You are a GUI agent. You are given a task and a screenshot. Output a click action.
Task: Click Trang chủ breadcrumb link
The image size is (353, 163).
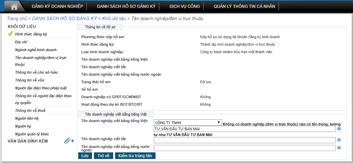coord(17,18)
